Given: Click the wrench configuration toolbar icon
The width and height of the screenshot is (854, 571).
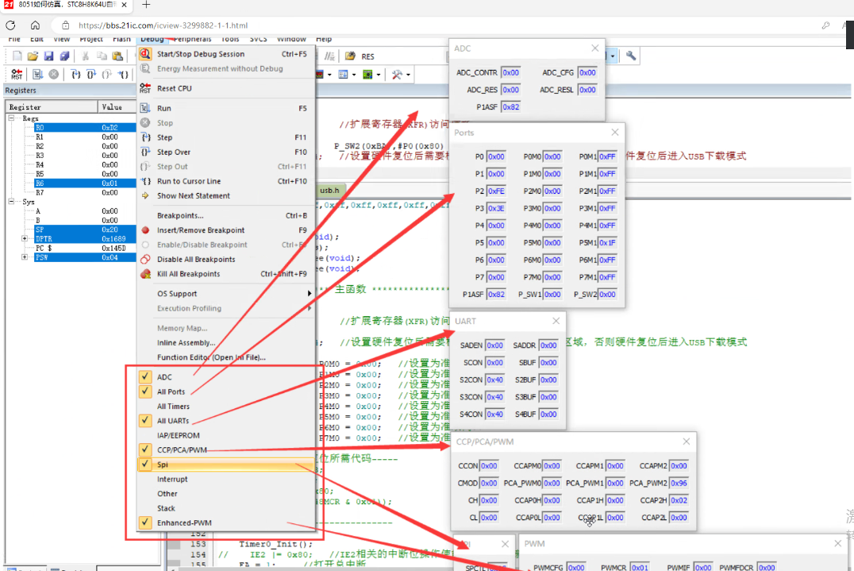Looking at the screenshot, I should point(631,56).
